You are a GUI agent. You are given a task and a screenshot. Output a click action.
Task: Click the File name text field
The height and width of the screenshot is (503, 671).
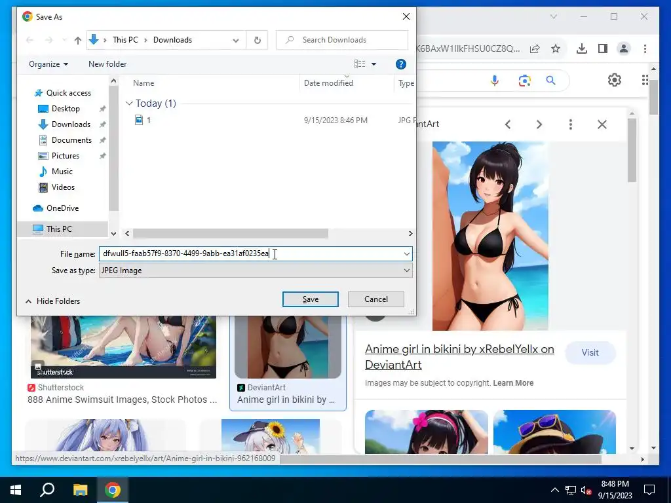250,253
